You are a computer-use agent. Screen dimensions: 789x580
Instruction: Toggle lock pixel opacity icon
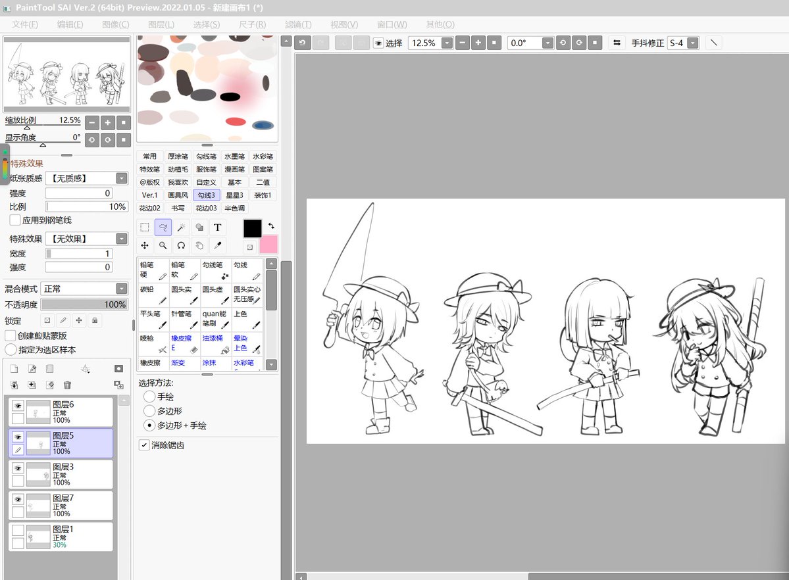pos(47,320)
